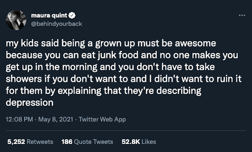Click the word describing in tweet body
Viewport: 252px width, 152px height.
click(x=179, y=91)
